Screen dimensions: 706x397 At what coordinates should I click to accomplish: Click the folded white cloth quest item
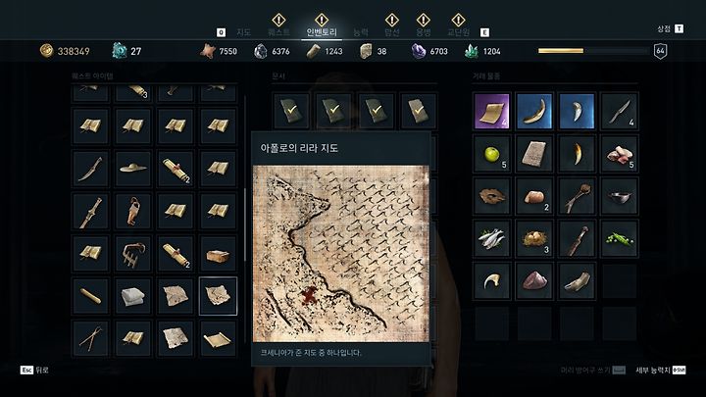pos(132,296)
